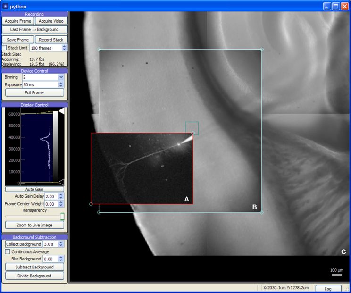
Task: Decrease Exposure value with down arrow
Action: coord(61,86)
